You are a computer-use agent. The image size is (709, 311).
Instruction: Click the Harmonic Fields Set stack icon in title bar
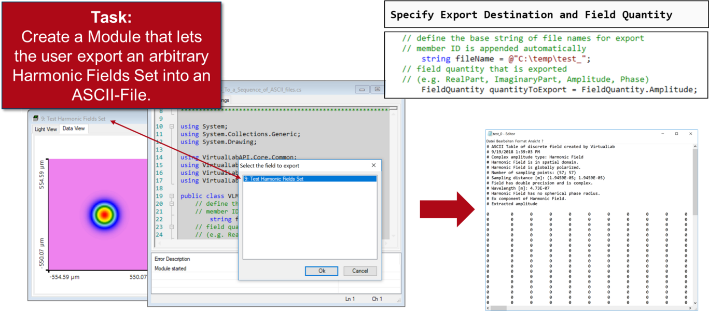coord(35,118)
